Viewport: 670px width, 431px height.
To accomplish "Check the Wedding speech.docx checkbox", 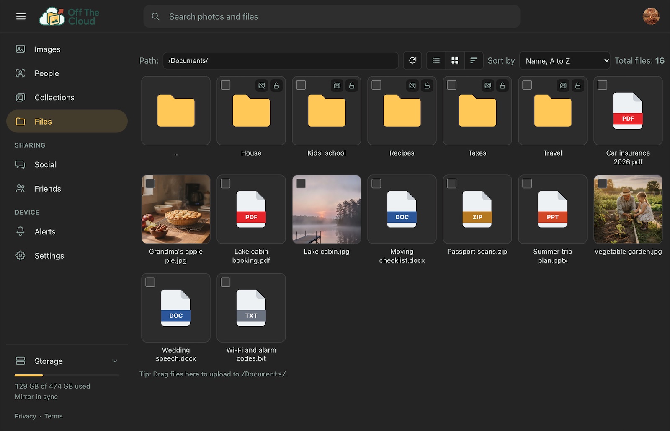I will pyautogui.click(x=150, y=282).
